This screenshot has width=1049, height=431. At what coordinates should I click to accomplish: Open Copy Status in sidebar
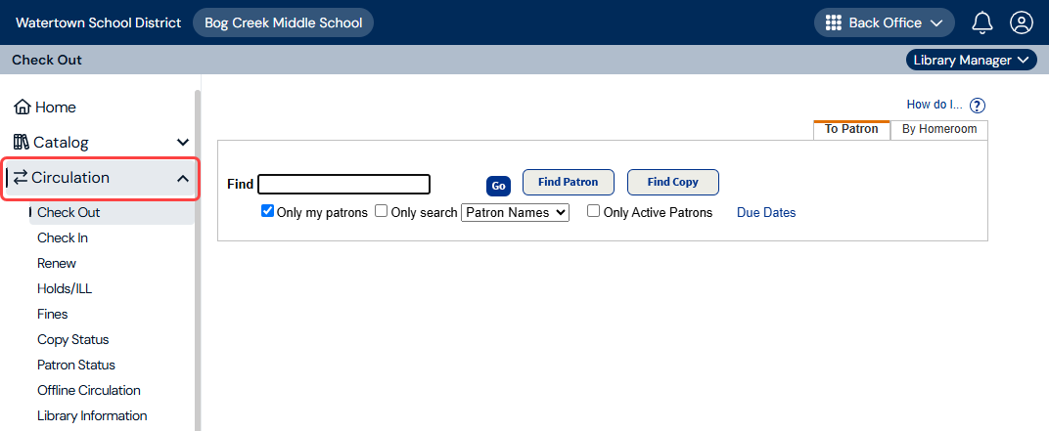pos(73,339)
